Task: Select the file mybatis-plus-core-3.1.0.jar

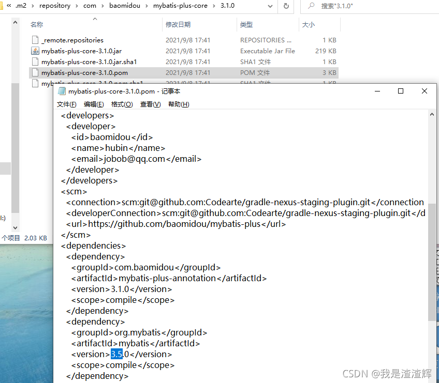Action: [x=81, y=51]
